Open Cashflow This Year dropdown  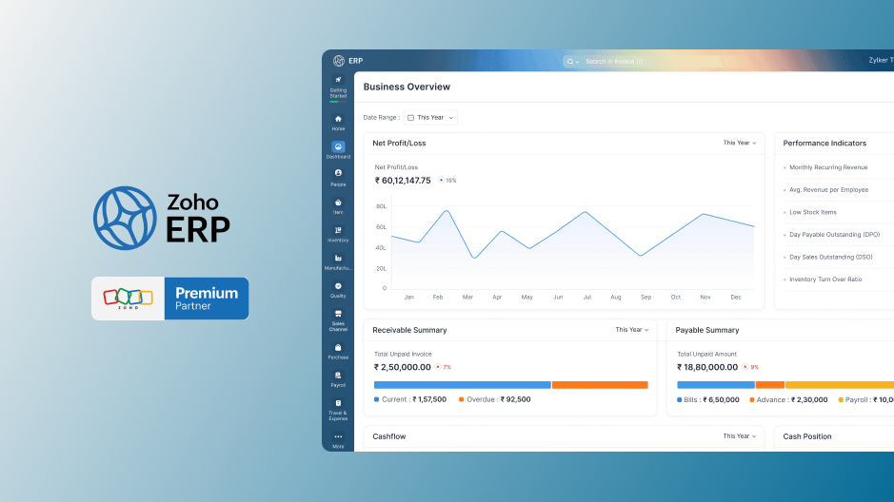coord(740,436)
